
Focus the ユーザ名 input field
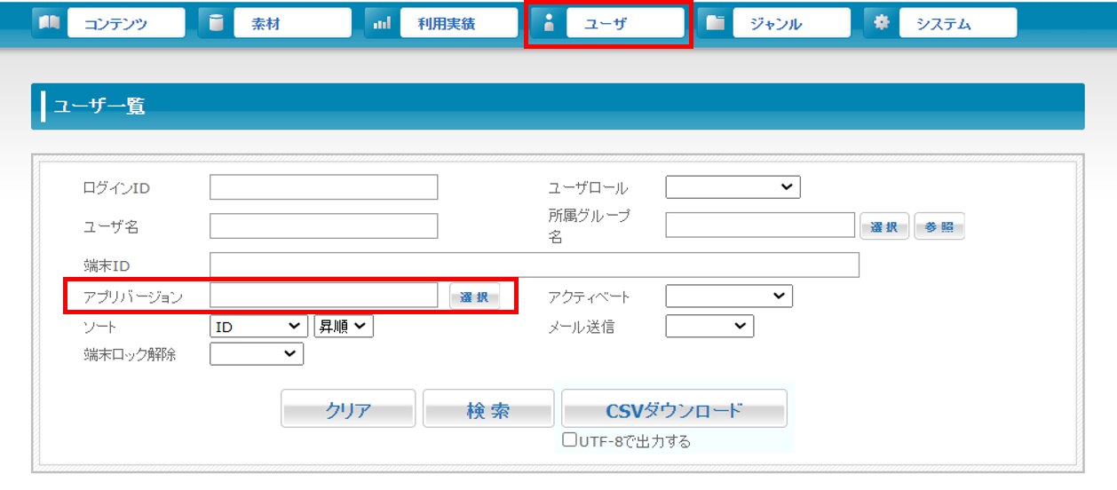pos(324,226)
